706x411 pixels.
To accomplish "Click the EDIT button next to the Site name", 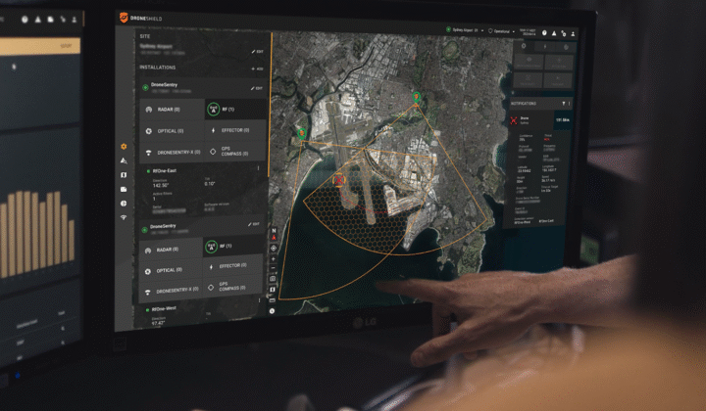I will click(258, 52).
